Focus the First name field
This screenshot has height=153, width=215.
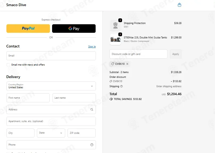click(28, 98)
